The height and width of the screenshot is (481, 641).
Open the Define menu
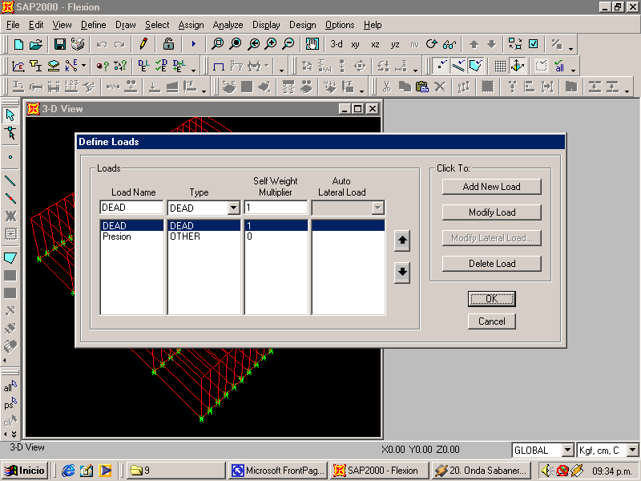click(x=94, y=25)
